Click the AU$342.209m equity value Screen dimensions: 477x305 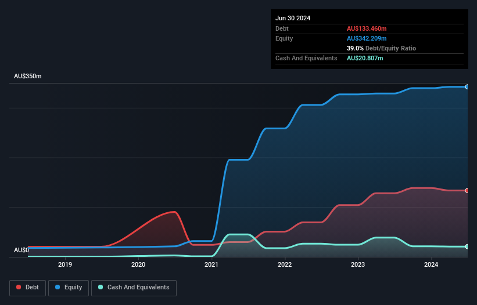click(x=367, y=38)
